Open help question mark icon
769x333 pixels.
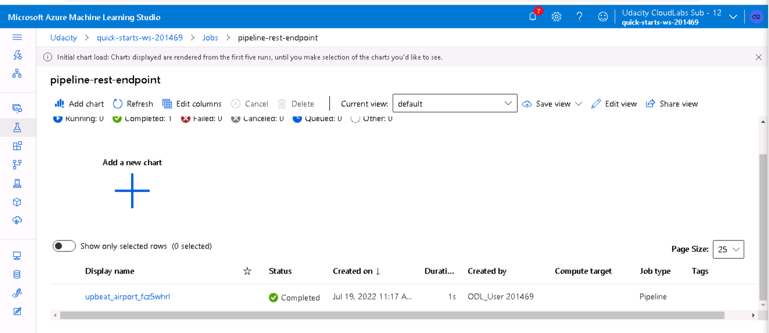579,17
